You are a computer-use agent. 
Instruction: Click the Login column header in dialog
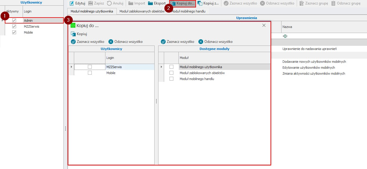click(x=130, y=58)
